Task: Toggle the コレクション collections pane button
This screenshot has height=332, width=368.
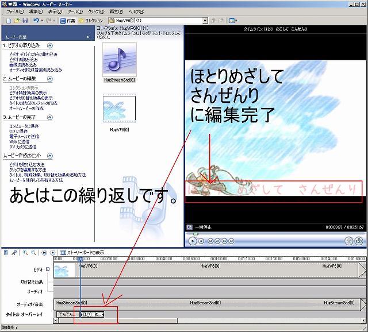Action: tap(91, 21)
